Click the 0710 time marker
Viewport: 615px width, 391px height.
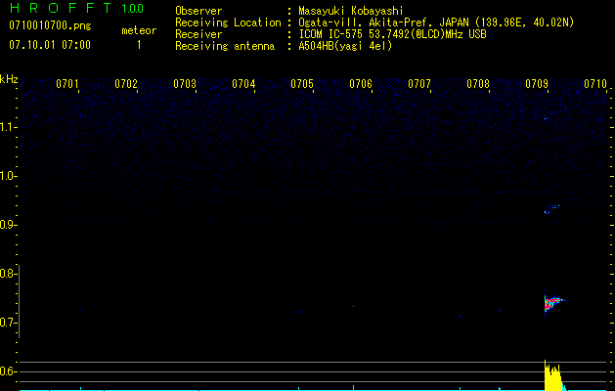tap(595, 84)
